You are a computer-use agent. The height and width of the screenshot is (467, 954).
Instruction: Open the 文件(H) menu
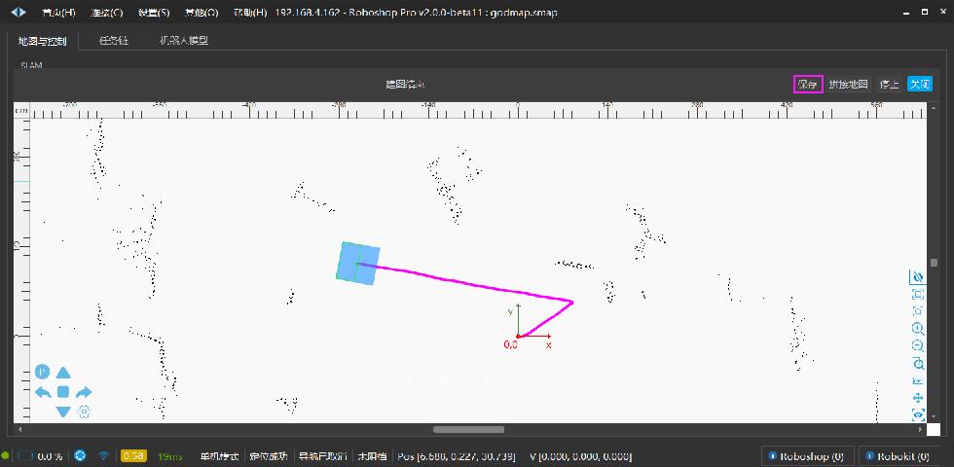58,13
